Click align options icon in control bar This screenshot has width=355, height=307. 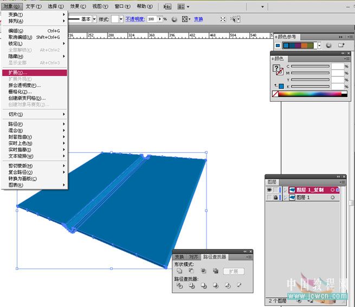pos(186,19)
